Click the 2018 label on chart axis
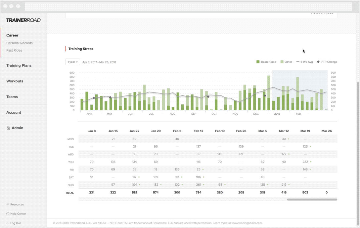The width and height of the screenshot is (360, 228). pyautogui.click(x=277, y=114)
